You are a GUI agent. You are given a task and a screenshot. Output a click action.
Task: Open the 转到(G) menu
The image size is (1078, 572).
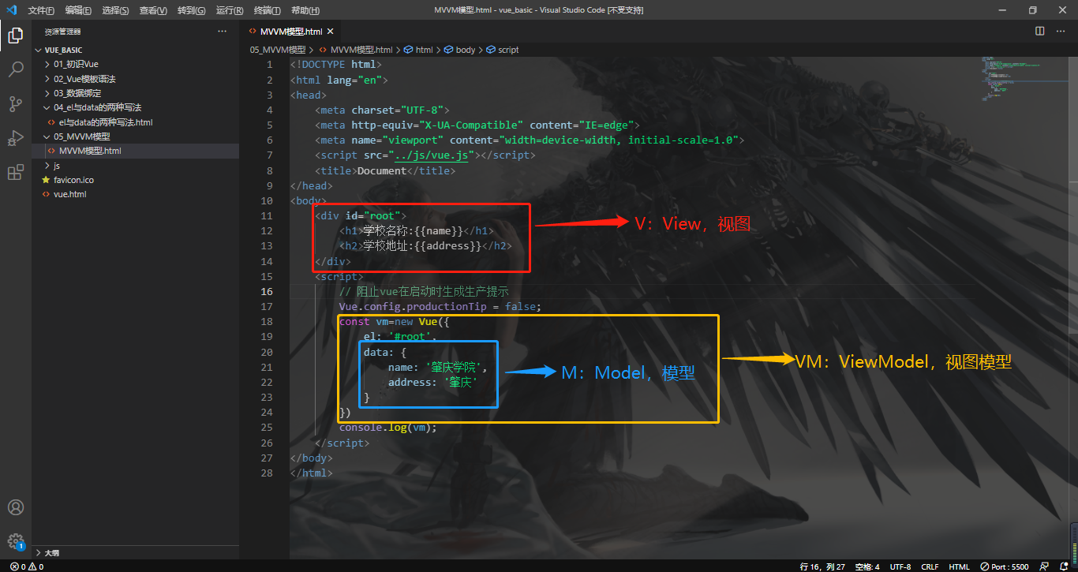191,10
